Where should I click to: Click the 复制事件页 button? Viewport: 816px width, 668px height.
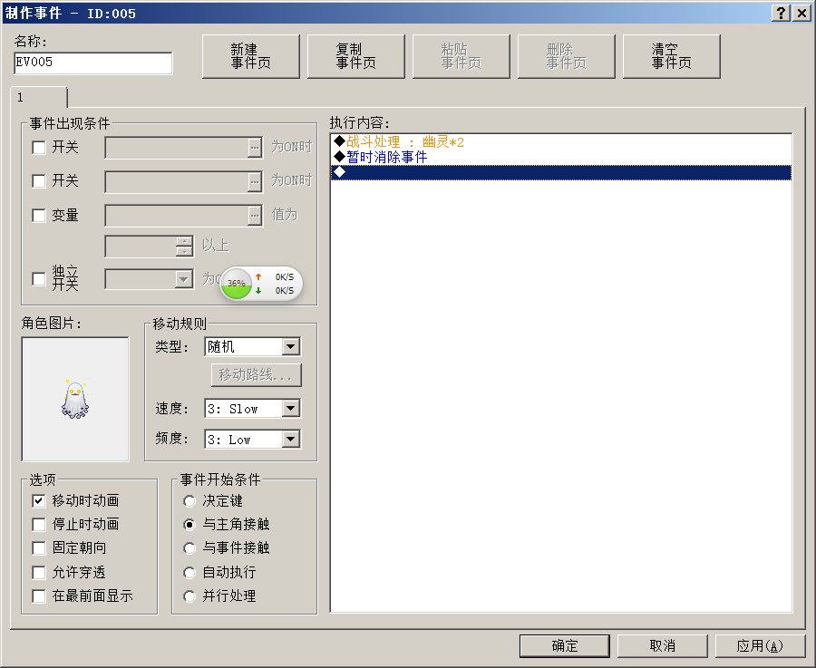pyautogui.click(x=356, y=56)
